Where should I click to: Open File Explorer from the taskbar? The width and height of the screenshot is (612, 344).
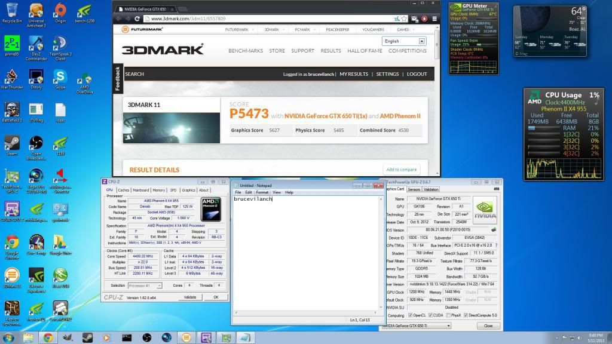coord(28,337)
